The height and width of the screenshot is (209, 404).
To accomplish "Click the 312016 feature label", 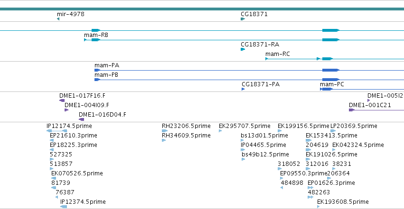I will pos(317,164).
